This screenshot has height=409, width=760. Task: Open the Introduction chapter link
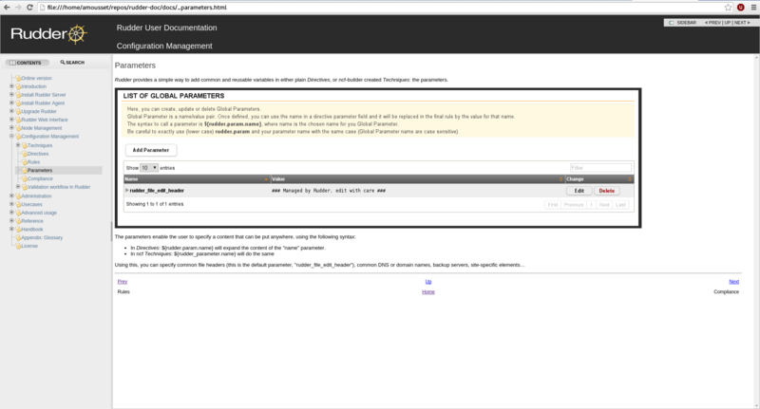[x=33, y=86]
